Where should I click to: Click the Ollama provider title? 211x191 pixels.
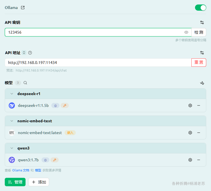tap(11, 8)
